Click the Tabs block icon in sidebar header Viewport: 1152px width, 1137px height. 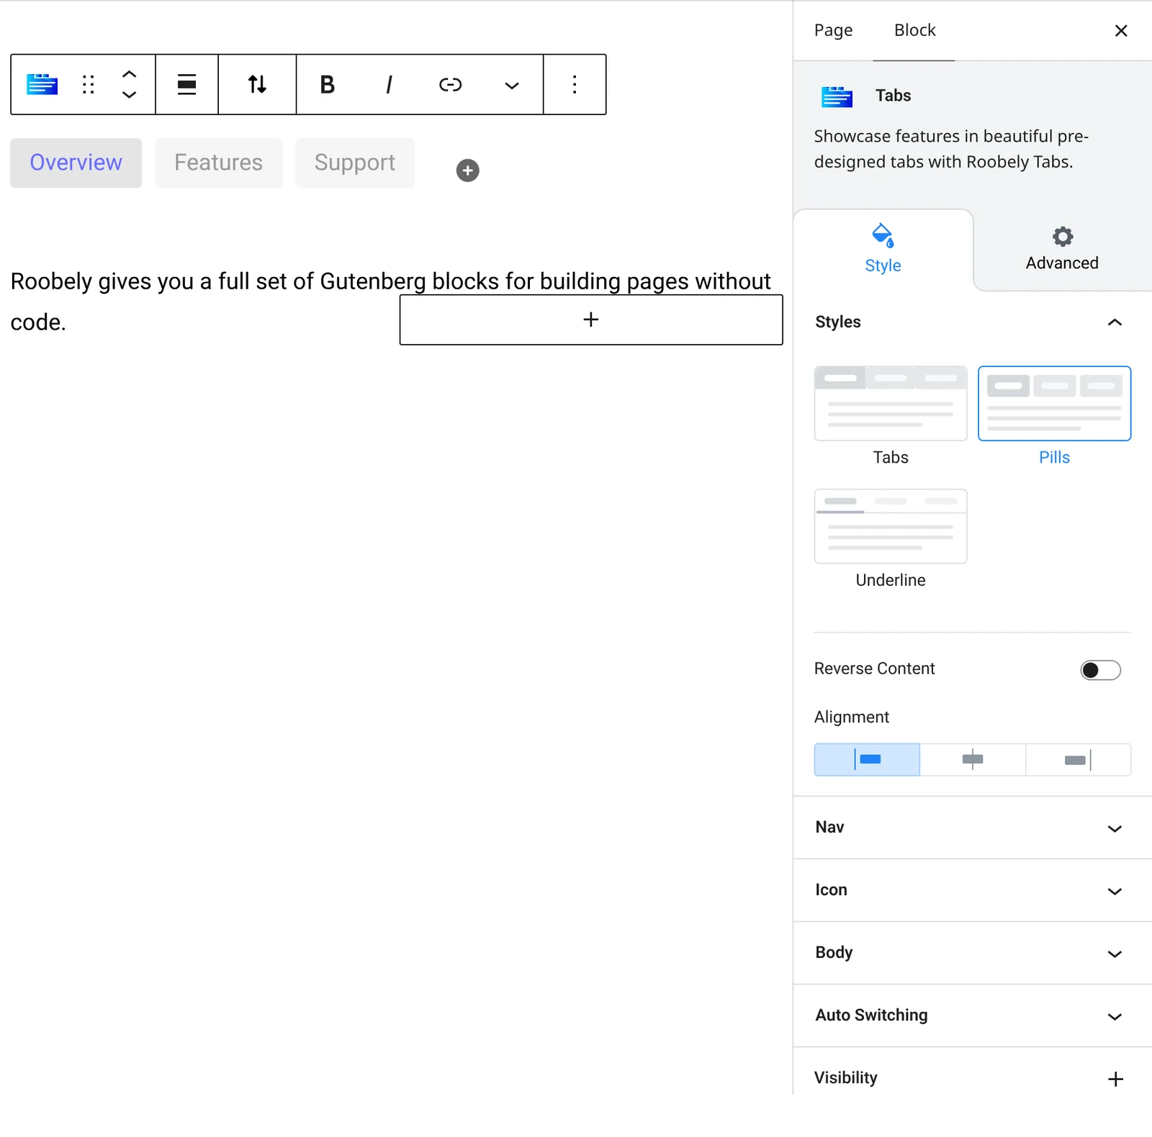tap(837, 96)
